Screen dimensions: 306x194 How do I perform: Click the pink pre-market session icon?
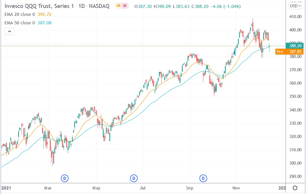[125, 6]
